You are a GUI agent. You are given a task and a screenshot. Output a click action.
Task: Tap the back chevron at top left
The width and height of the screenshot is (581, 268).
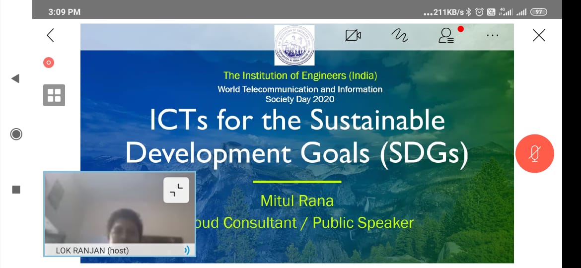50,35
